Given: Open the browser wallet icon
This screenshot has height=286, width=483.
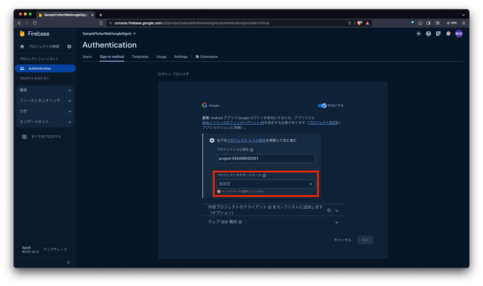Looking at the screenshot, I should 437,23.
